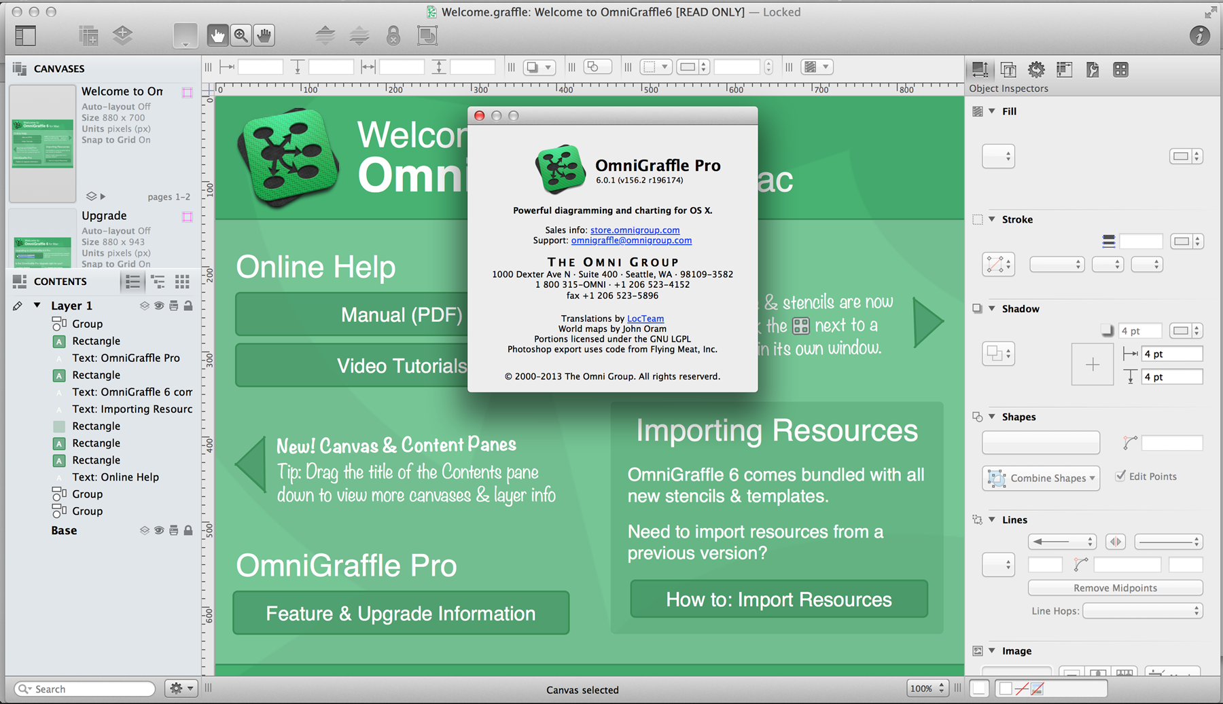
Task: Collapse the Stroke section triangle
Action: 992,219
